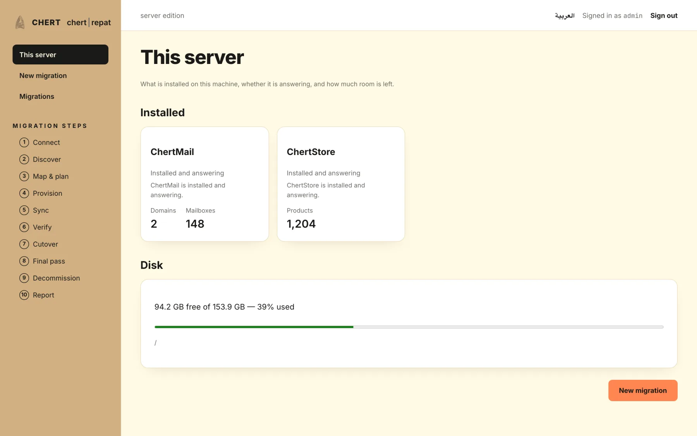Click the chert|repat product name
Screen dimensions: 697x436
point(89,22)
